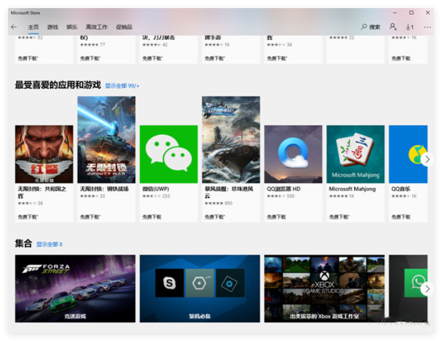
Task: Select the 集合 section heading
Action: pos(24,243)
